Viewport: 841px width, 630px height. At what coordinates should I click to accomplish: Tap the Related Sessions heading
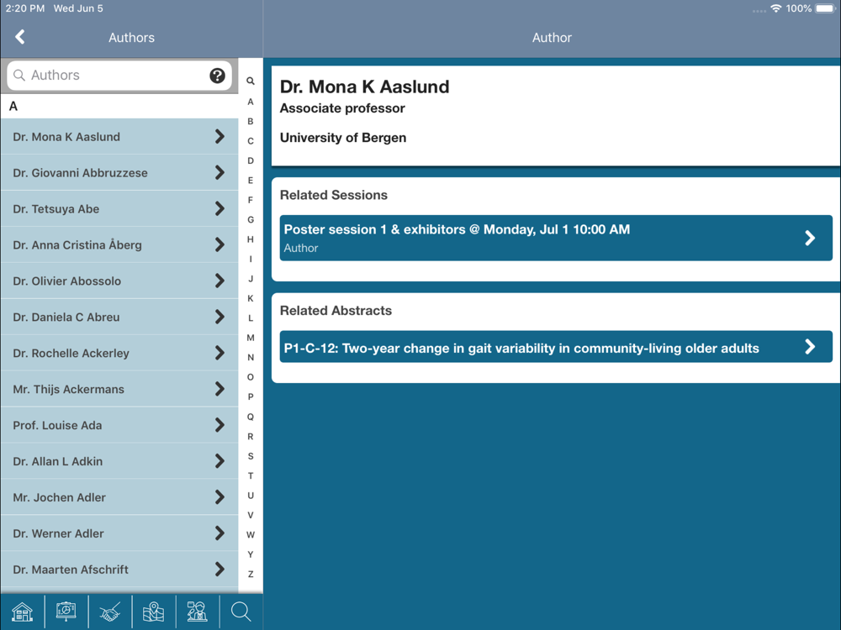[334, 195]
